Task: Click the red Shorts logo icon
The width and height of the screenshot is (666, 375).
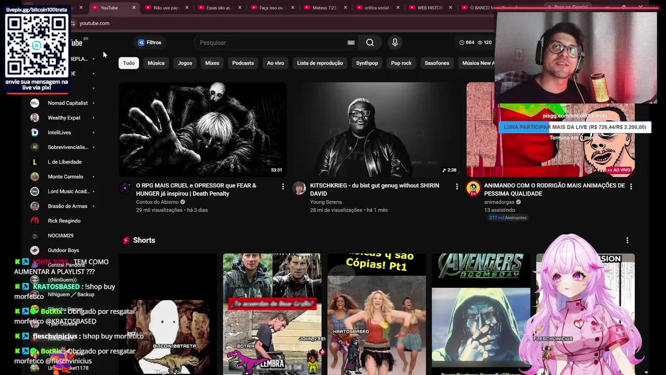Action: [x=126, y=240]
